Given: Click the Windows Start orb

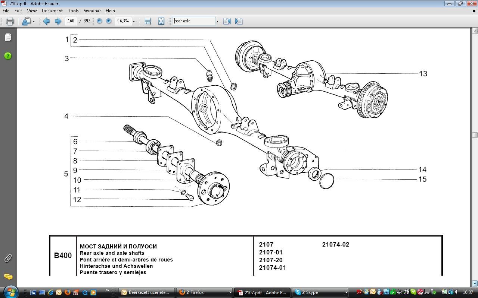Looking at the screenshot, I should pos(10,292).
